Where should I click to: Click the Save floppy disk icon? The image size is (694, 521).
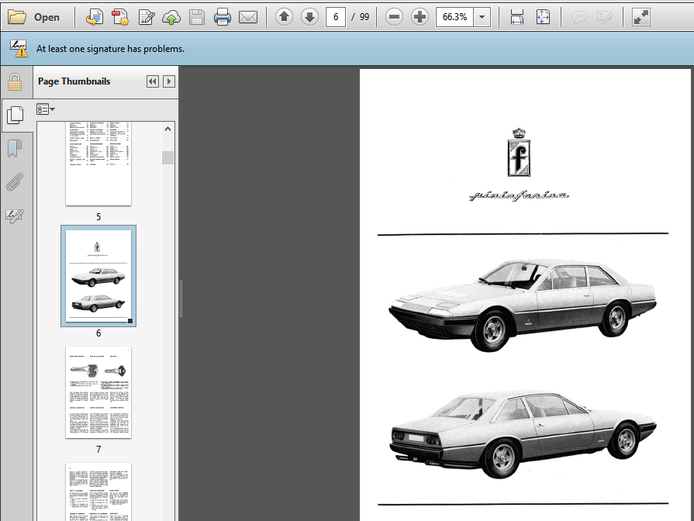(197, 17)
